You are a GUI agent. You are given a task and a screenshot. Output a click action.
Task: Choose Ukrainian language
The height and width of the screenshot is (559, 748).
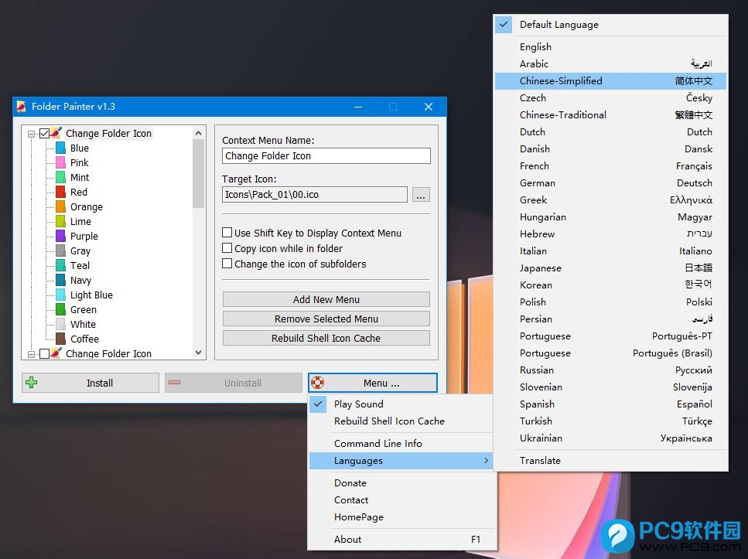point(610,438)
